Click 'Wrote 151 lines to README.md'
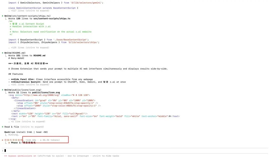This screenshot has height=163, width=271. pos(27,56)
